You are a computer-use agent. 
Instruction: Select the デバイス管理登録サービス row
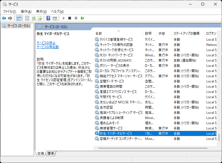[155, 39]
